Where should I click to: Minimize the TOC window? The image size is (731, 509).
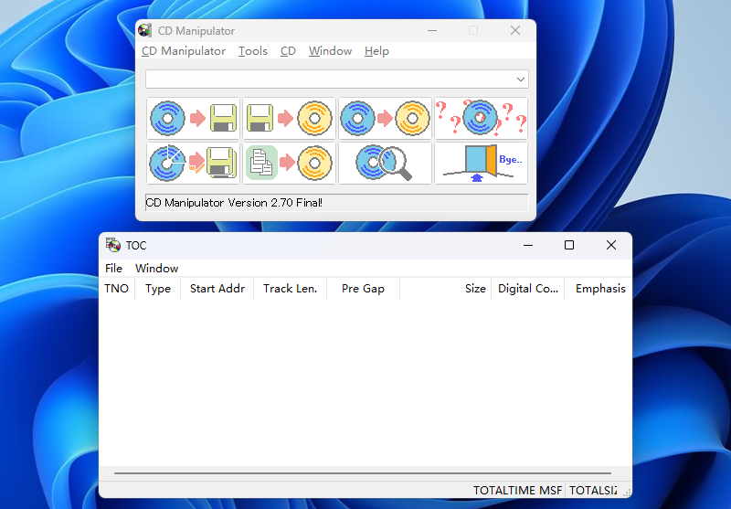tap(528, 245)
